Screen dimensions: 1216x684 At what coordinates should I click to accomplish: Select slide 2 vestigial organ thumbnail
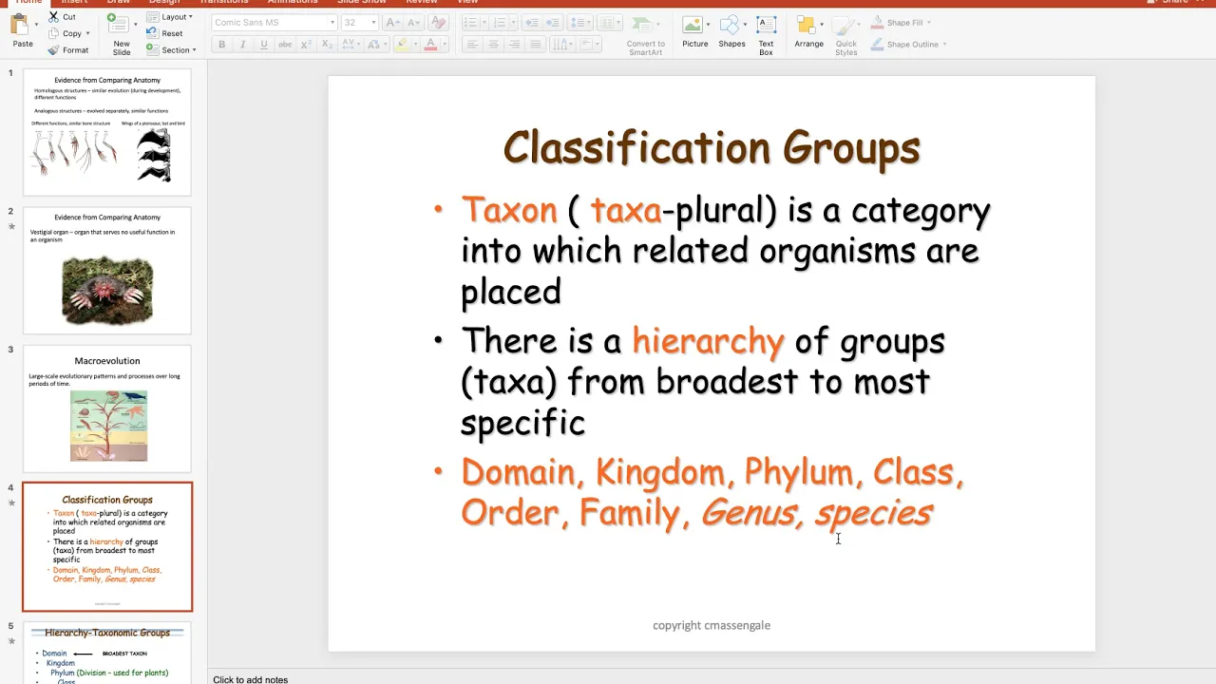107,271
